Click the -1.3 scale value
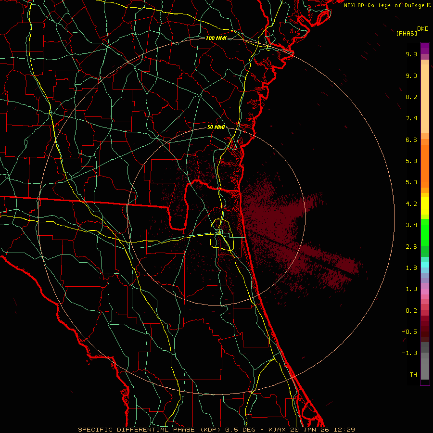 409,353
